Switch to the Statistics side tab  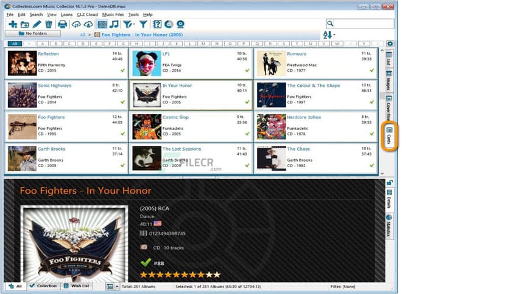389,225
